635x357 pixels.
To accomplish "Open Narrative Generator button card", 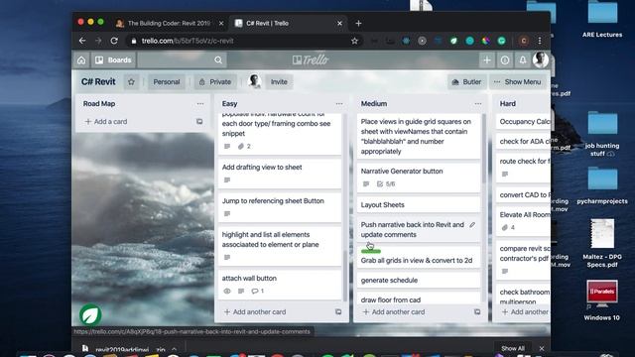I will (419, 178).
